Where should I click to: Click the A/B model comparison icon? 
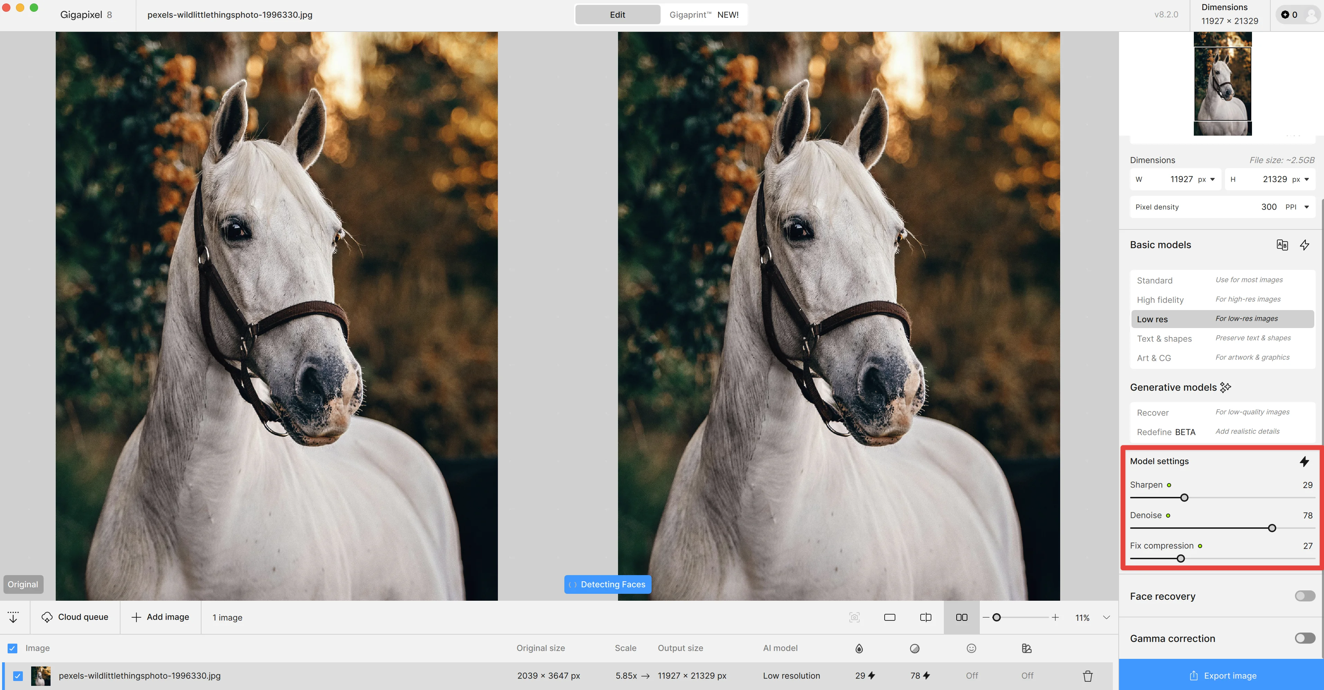point(1282,245)
